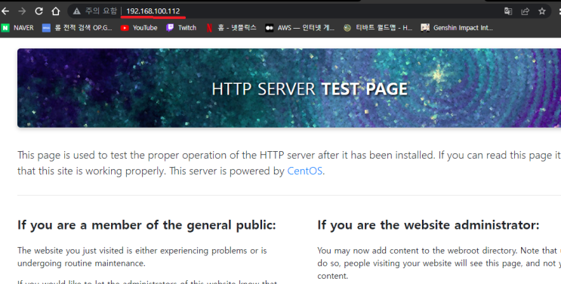Image resolution: width=561 pixels, height=284 pixels.
Task: Open the Twitch bookmark
Action: point(181,28)
